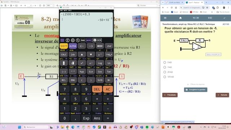Viewport: 231px width, 130px height.
Task: Open the calculator hamburger menu icon
Action: (x=62, y=40)
